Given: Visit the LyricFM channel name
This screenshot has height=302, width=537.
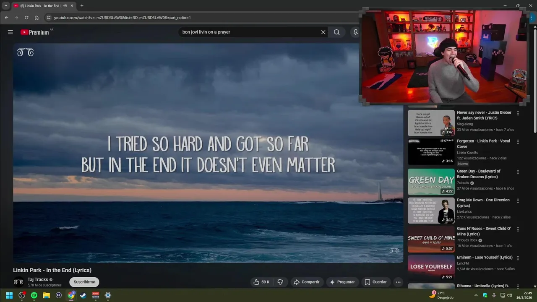Looking at the screenshot, I should tap(463, 263).
